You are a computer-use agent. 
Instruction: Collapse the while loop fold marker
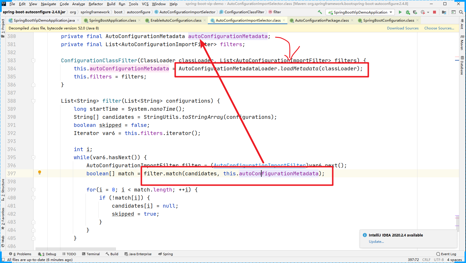(33, 157)
